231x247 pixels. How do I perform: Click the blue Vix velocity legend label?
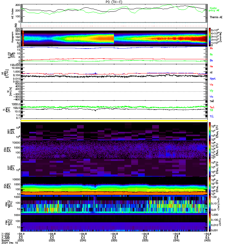tap(211, 97)
